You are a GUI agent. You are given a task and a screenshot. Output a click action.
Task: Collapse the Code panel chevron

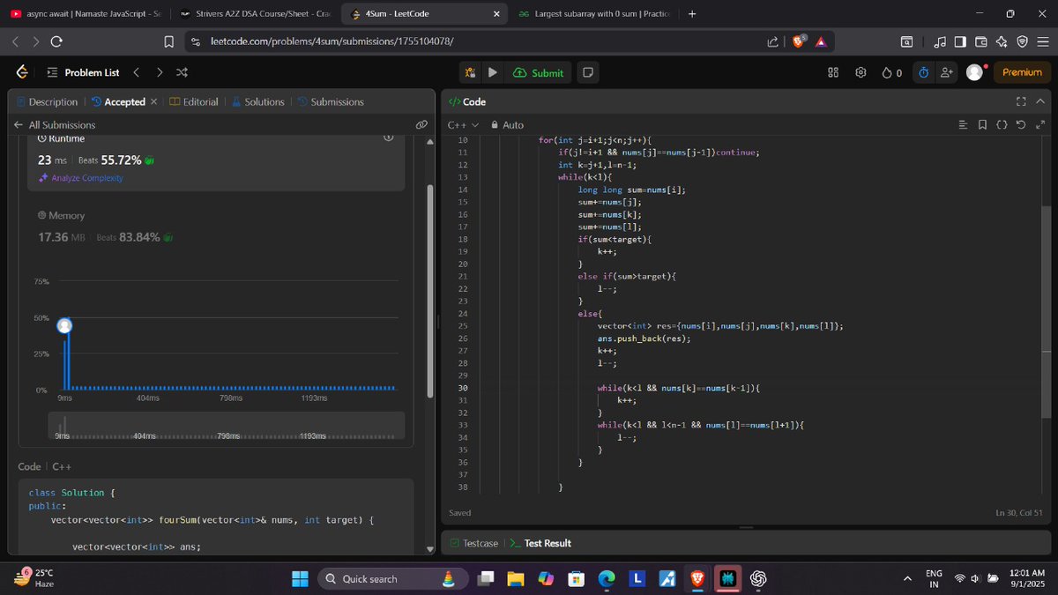1040,102
